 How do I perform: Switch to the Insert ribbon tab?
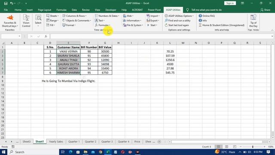click(x=30, y=10)
